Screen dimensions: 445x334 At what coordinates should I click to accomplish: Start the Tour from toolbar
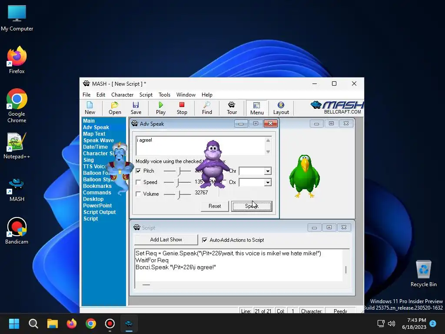pyautogui.click(x=232, y=108)
